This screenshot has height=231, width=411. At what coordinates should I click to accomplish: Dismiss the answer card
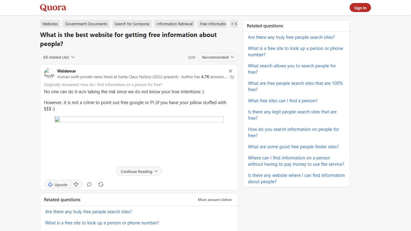coord(230,71)
